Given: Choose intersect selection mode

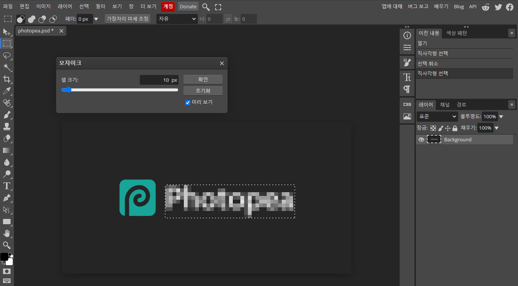Looking at the screenshot, I should click(x=53, y=19).
